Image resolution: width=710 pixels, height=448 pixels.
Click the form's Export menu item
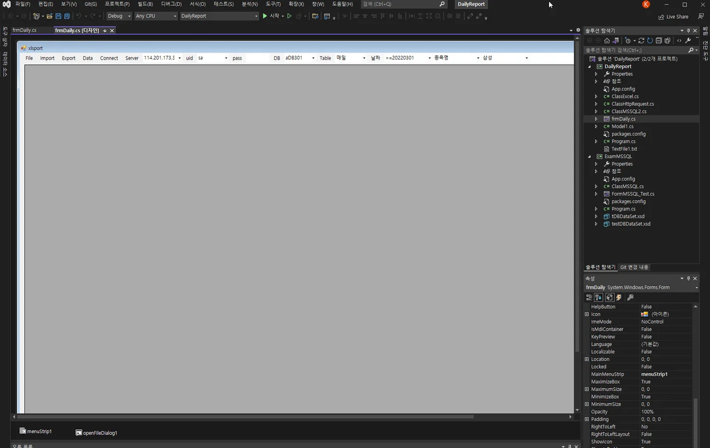69,58
